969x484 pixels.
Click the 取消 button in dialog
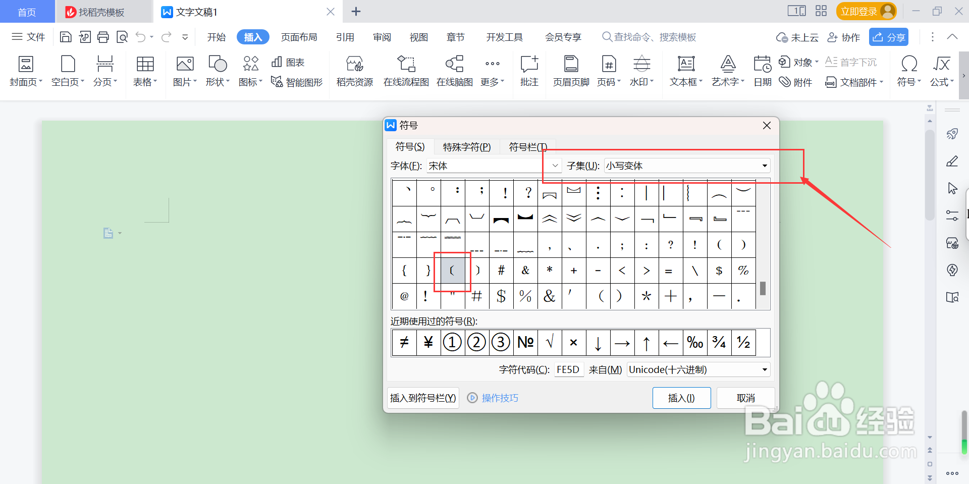pos(746,398)
